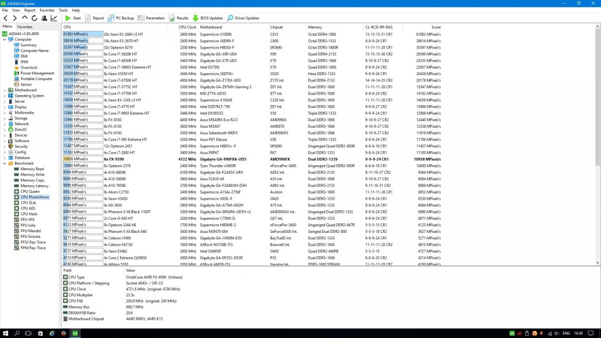This screenshot has width=601, height=338.
Task: Select the Portable Computer tree item
Action: [33, 79]
